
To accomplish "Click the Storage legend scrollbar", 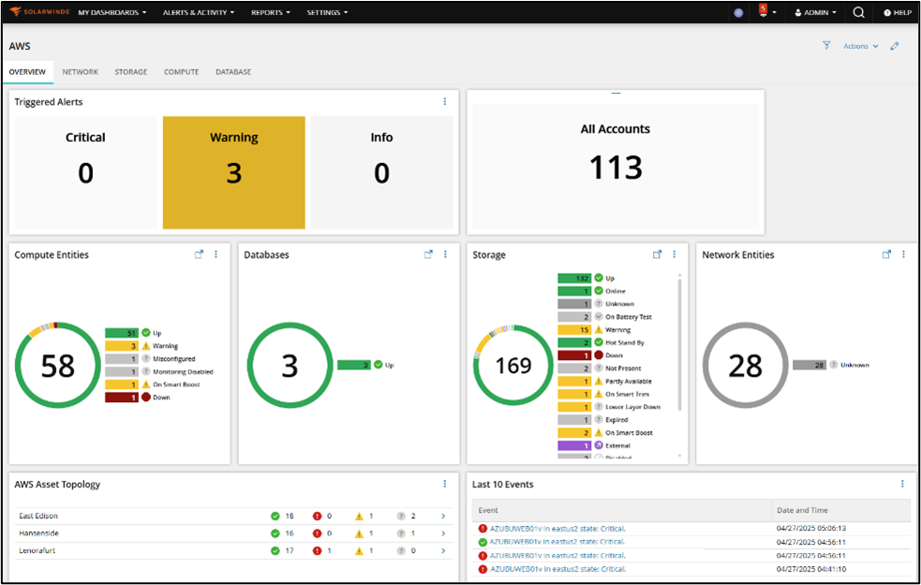I will tap(679, 344).
